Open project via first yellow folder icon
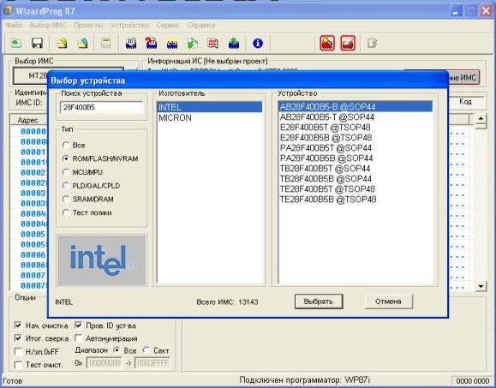 [62, 43]
